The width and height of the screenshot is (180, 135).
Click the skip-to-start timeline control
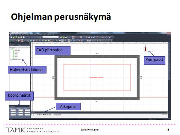click(x=38, y=114)
